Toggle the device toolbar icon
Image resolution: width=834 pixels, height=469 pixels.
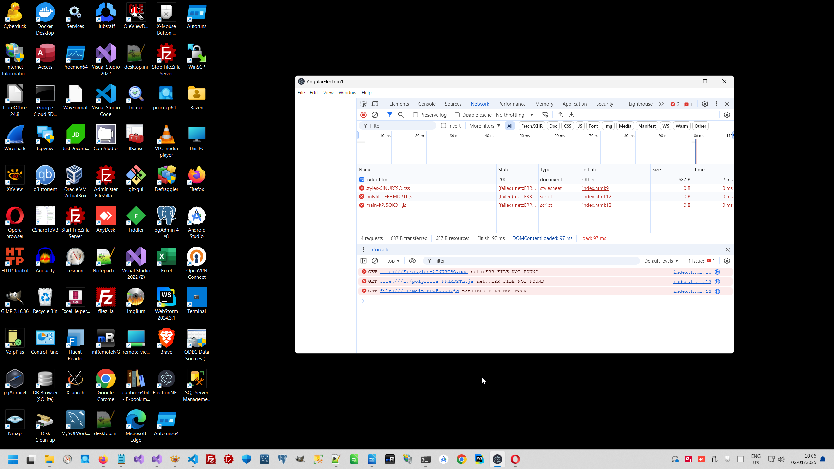[x=375, y=104]
